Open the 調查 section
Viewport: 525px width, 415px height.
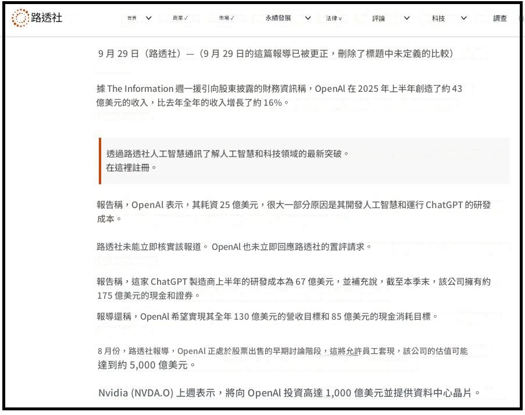coord(500,18)
